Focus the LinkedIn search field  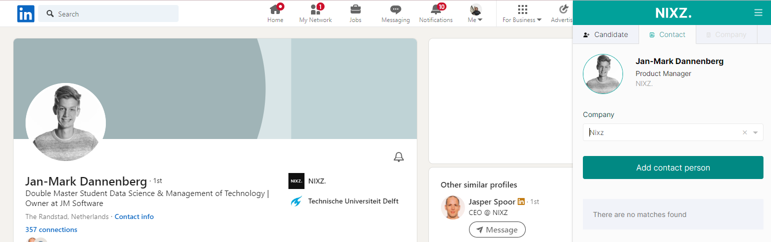coord(108,13)
